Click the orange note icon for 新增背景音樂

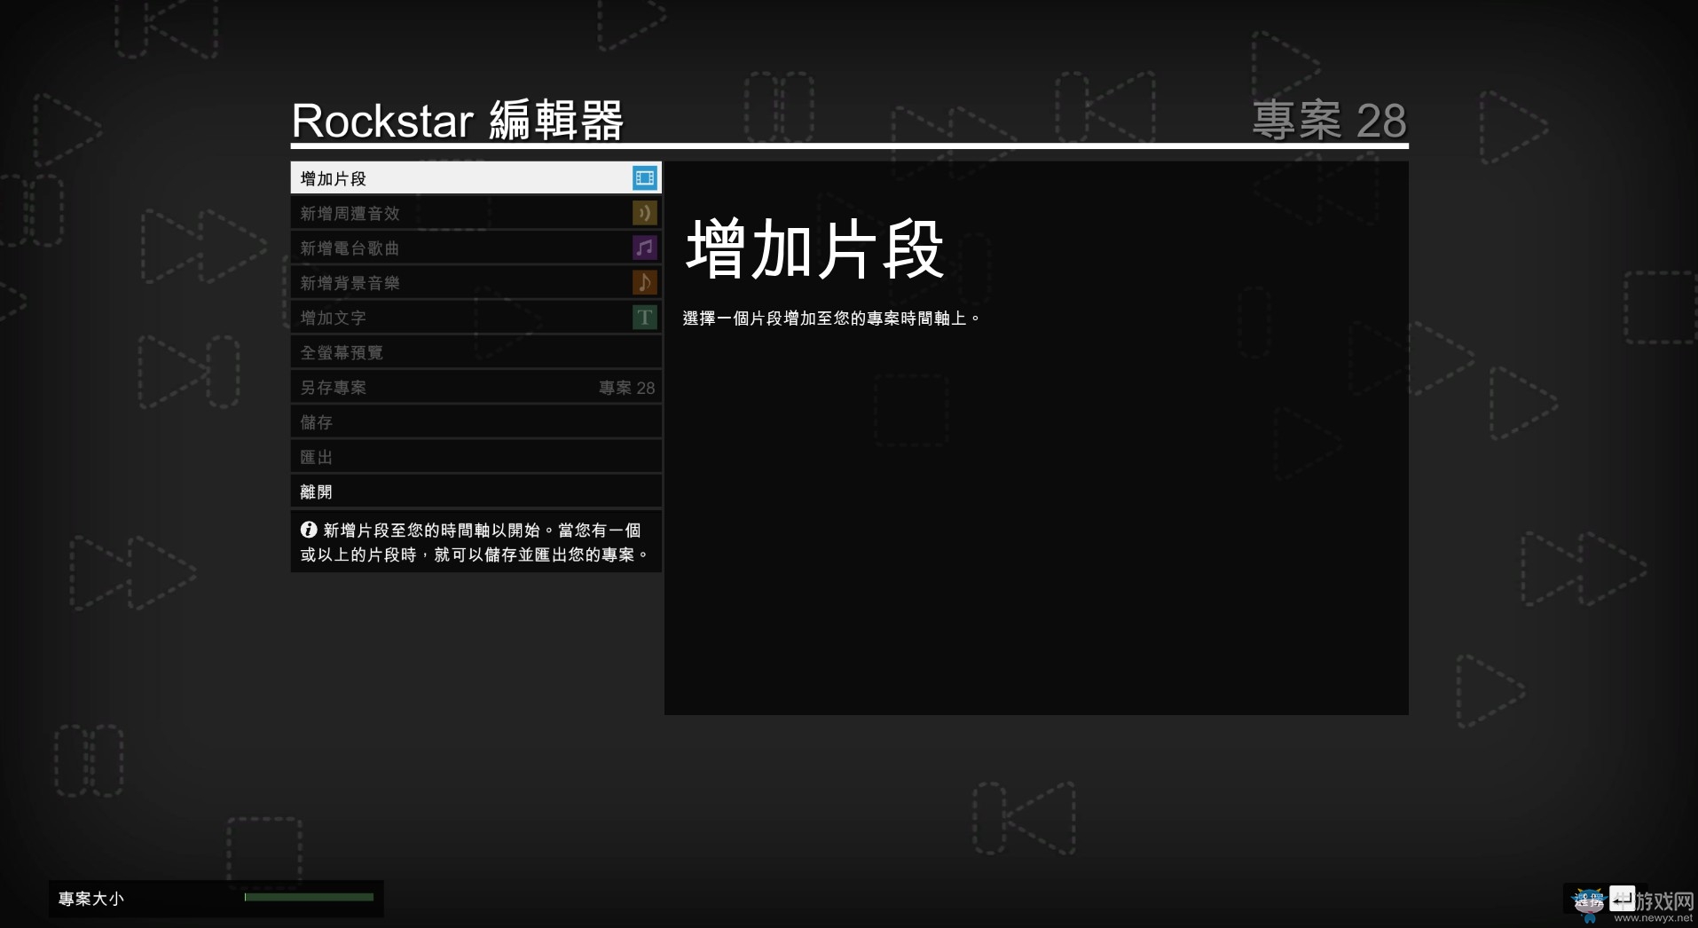(x=645, y=282)
